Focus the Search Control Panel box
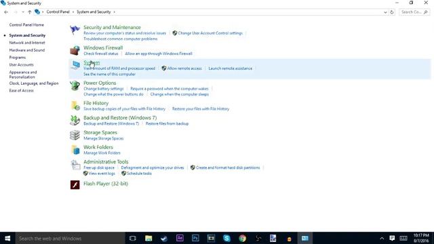The image size is (434, 244). pyautogui.click(x=414, y=12)
